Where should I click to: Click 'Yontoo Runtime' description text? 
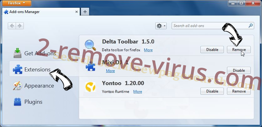coord(116,92)
